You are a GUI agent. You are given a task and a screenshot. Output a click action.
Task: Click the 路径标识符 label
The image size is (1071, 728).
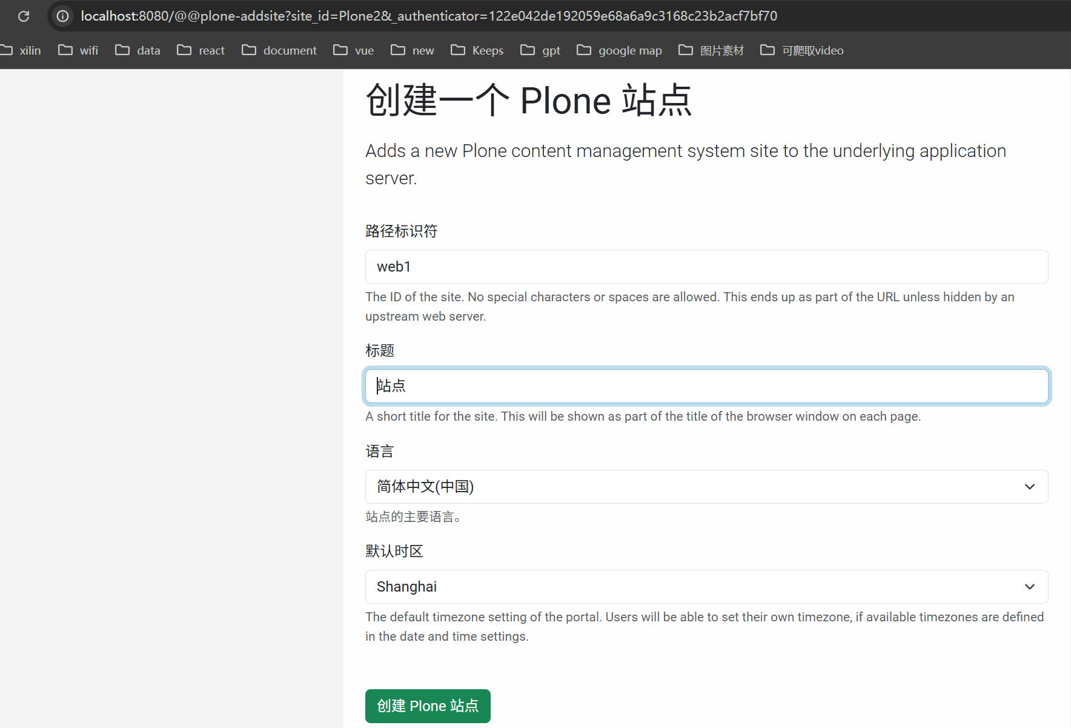click(402, 231)
